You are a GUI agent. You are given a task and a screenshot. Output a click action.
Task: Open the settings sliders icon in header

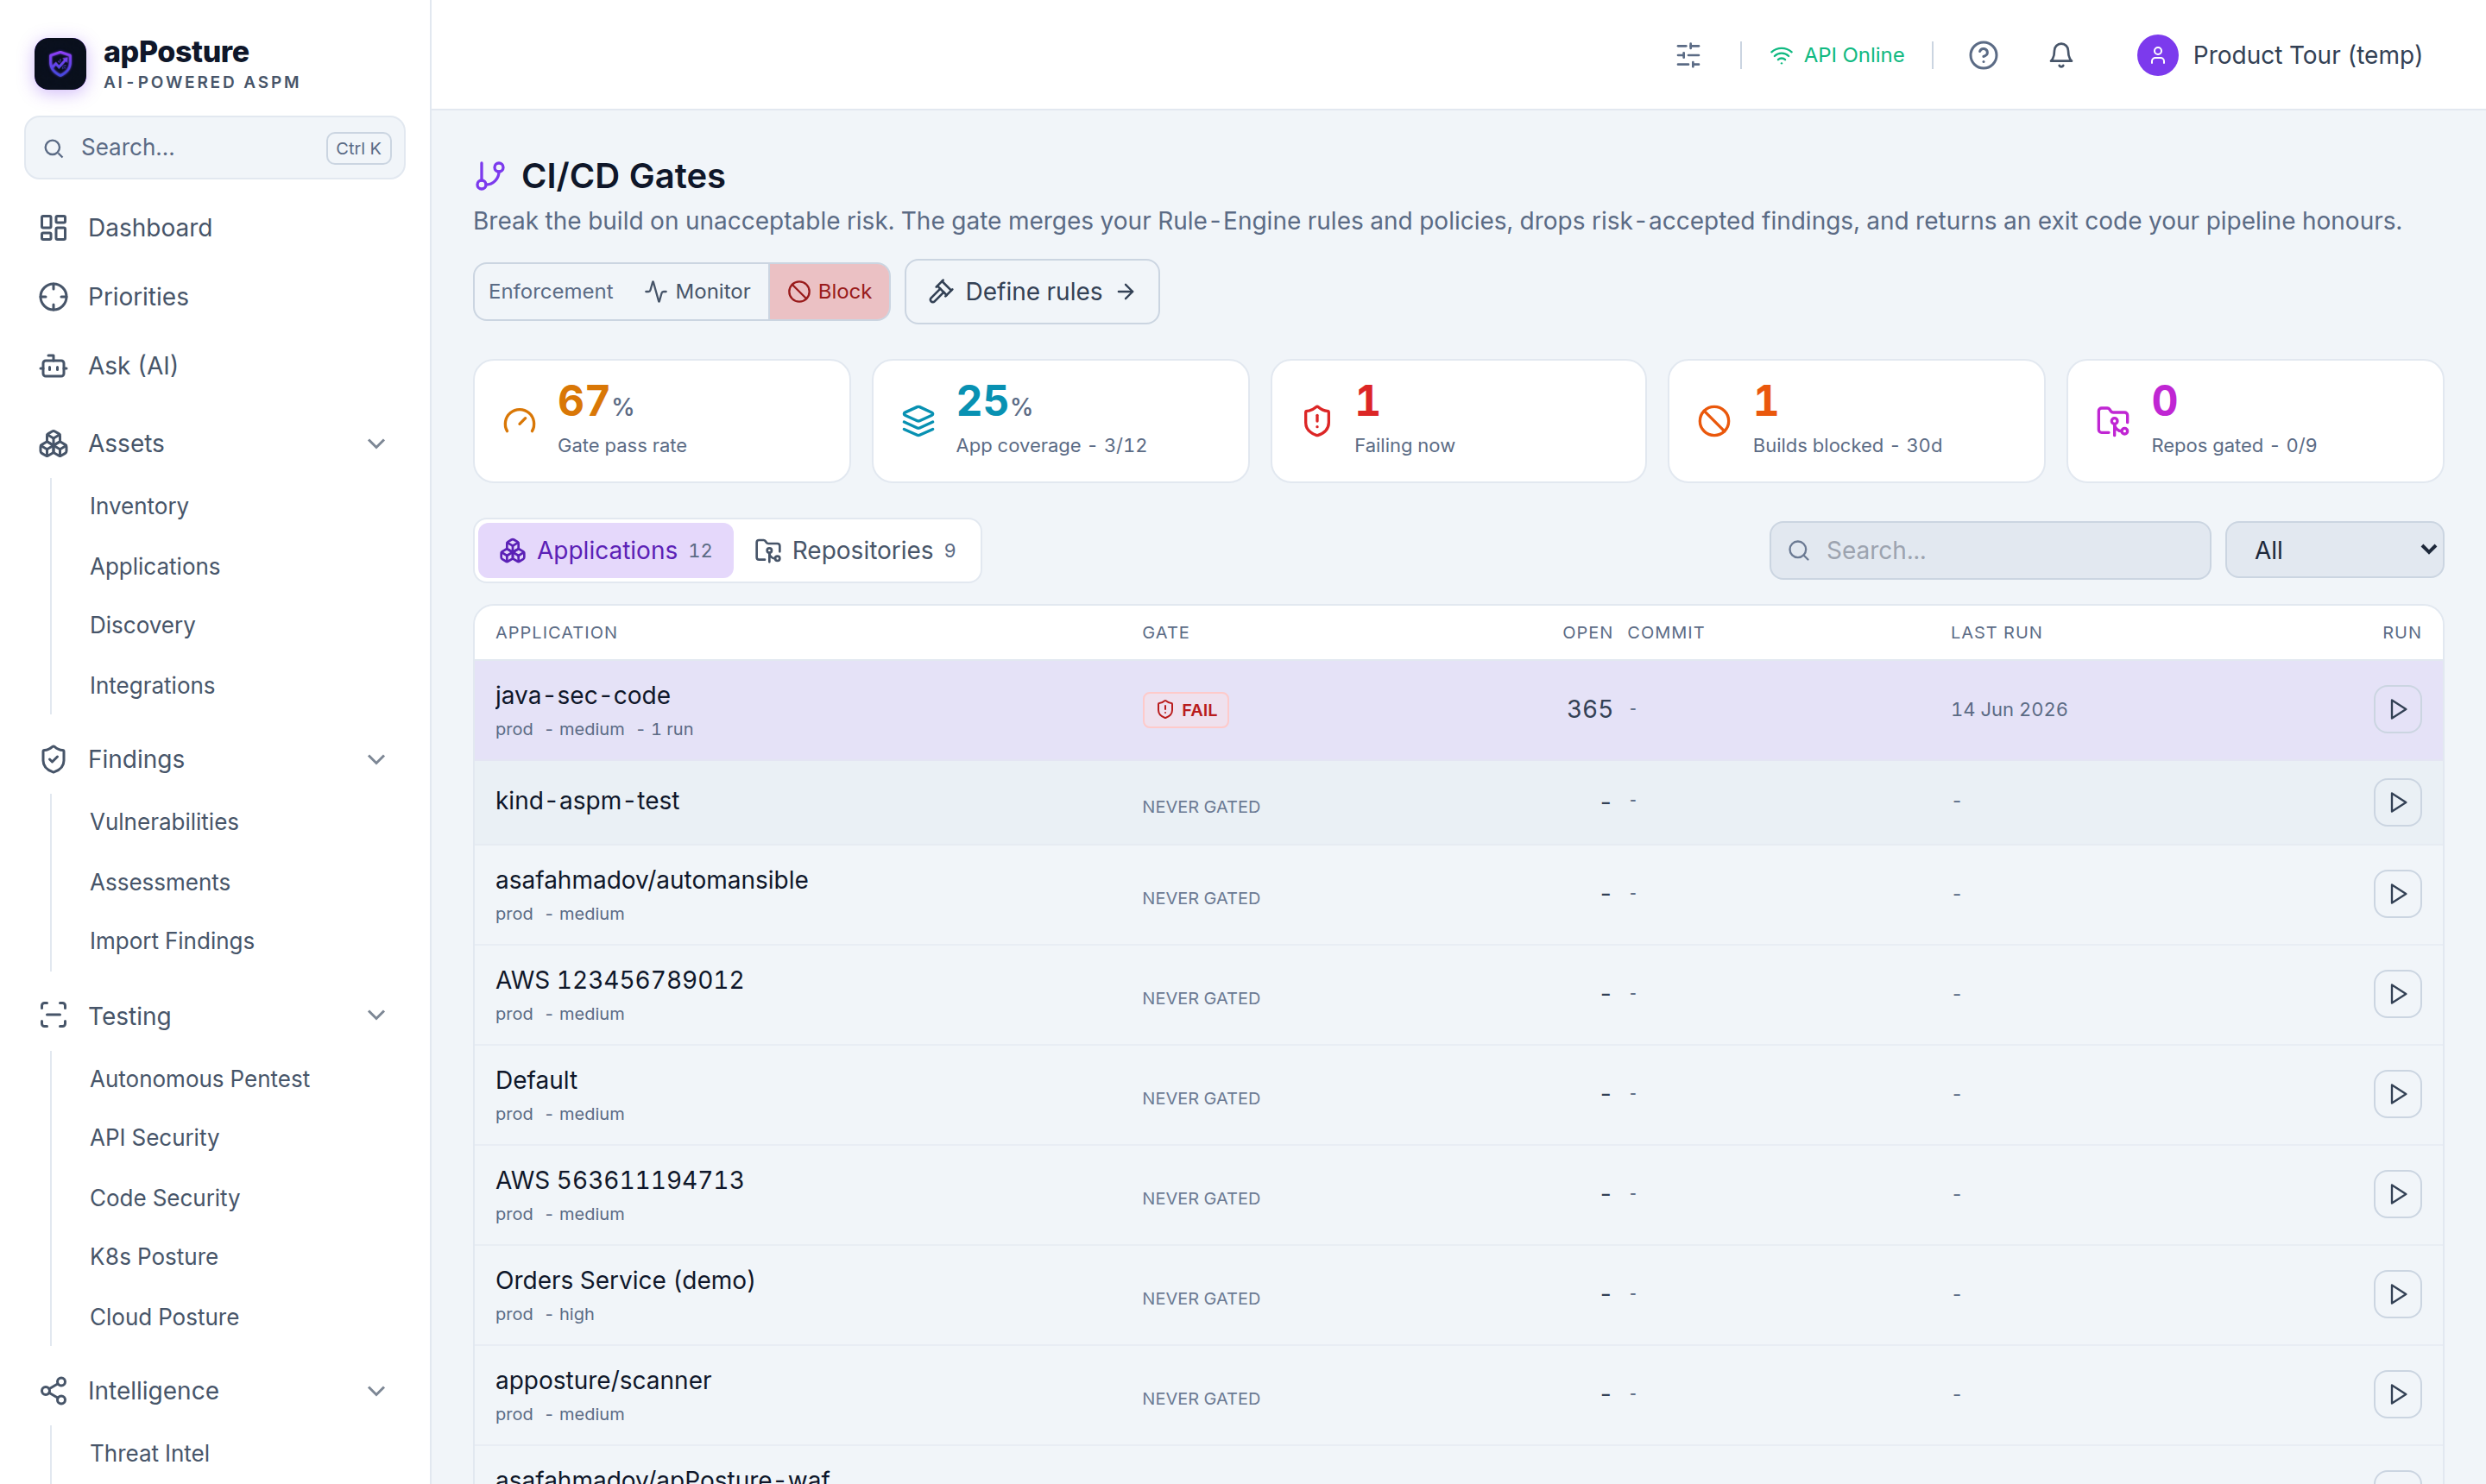tap(1688, 55)
